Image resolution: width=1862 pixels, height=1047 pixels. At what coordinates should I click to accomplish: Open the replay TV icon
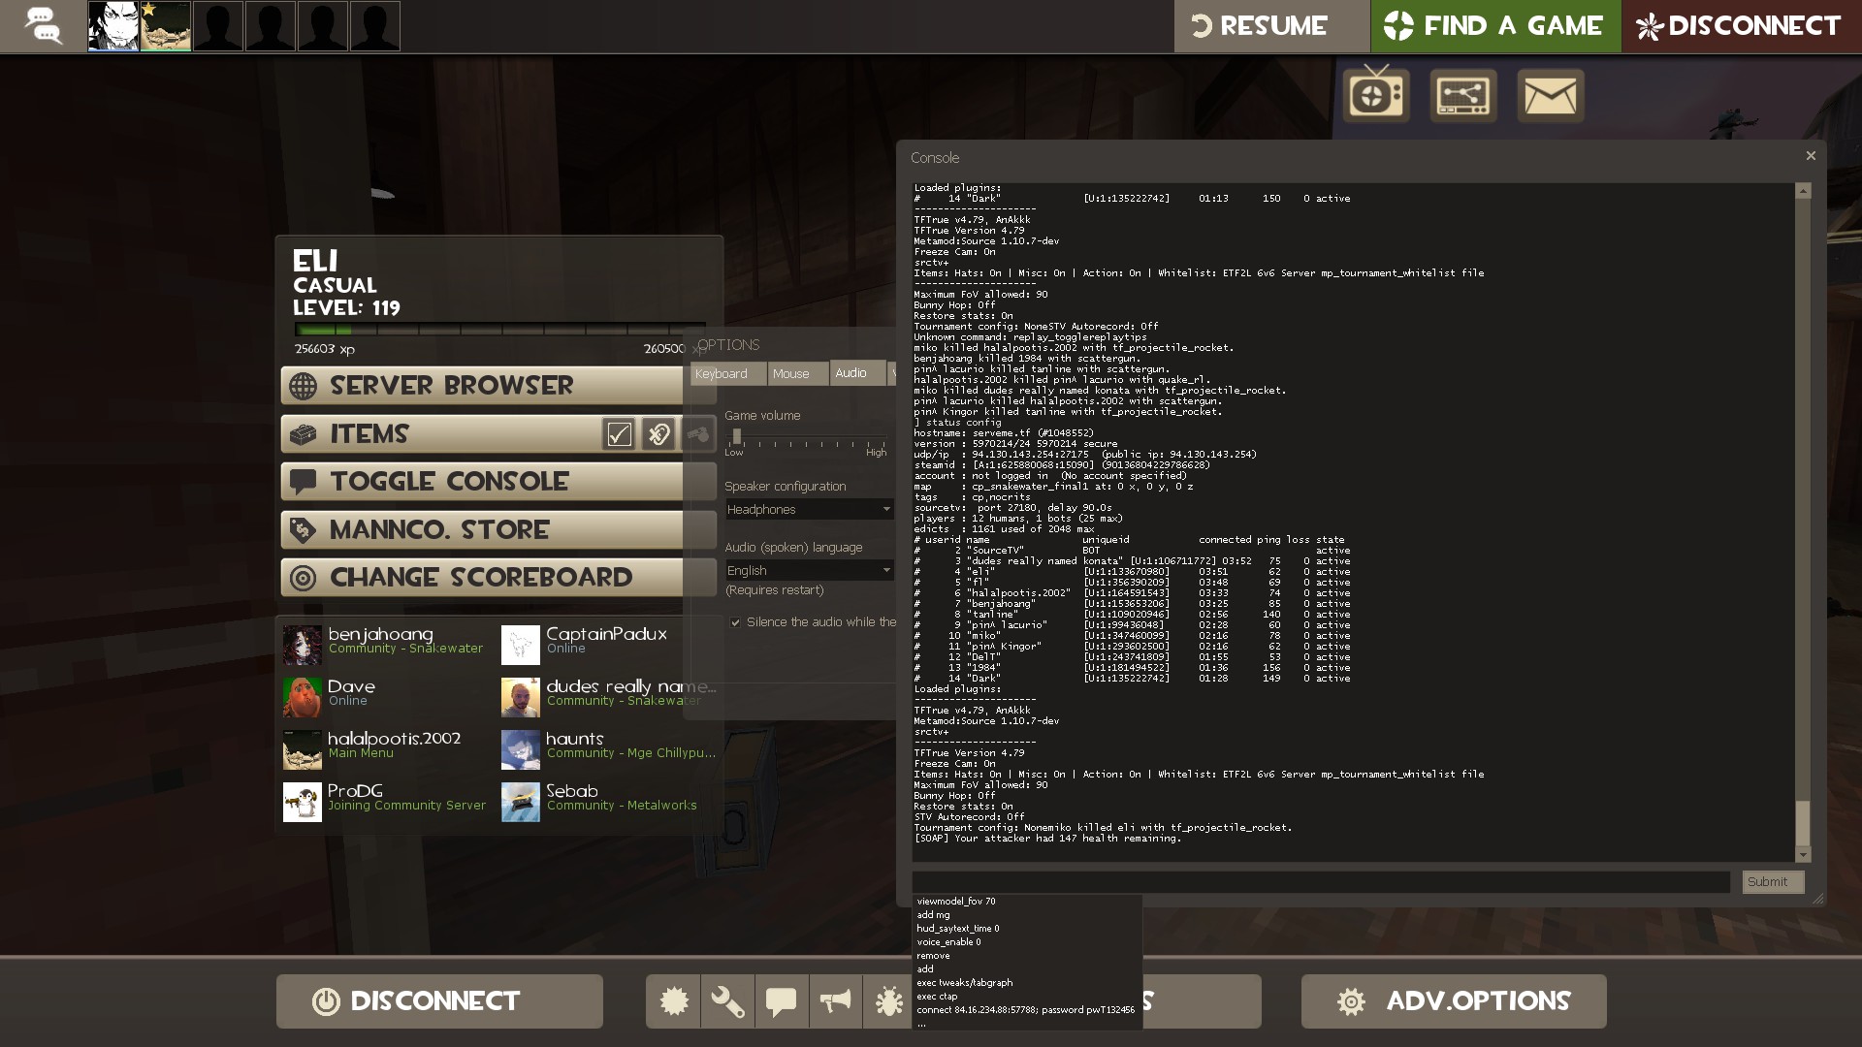click(x=1376, y=95)
